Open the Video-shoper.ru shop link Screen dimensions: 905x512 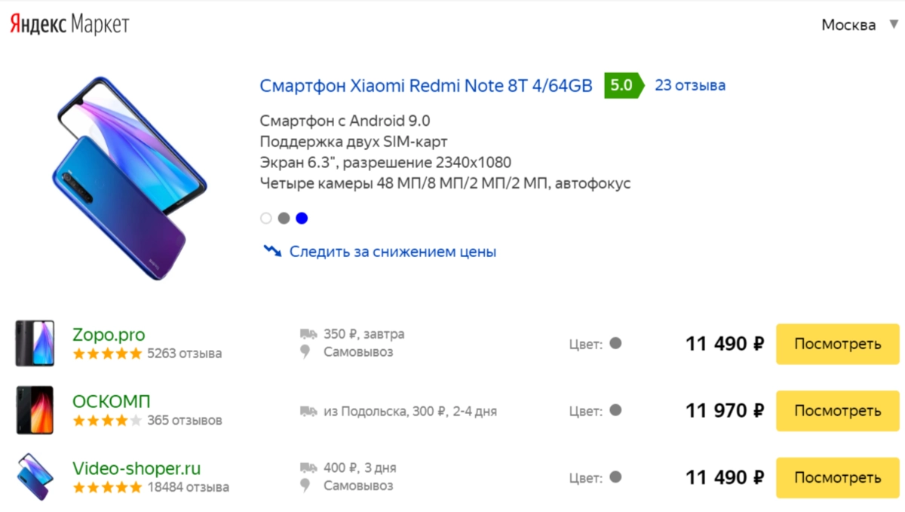coord(137,468)
